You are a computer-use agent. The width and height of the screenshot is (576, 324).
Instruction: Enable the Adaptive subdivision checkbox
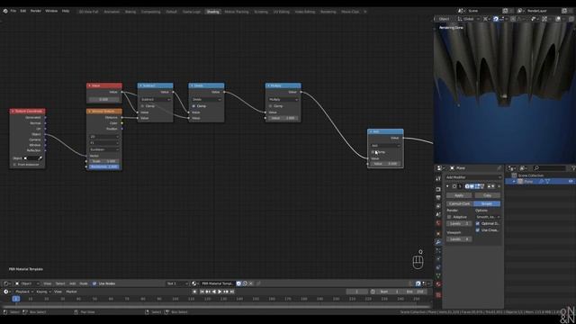click(449, 217)
